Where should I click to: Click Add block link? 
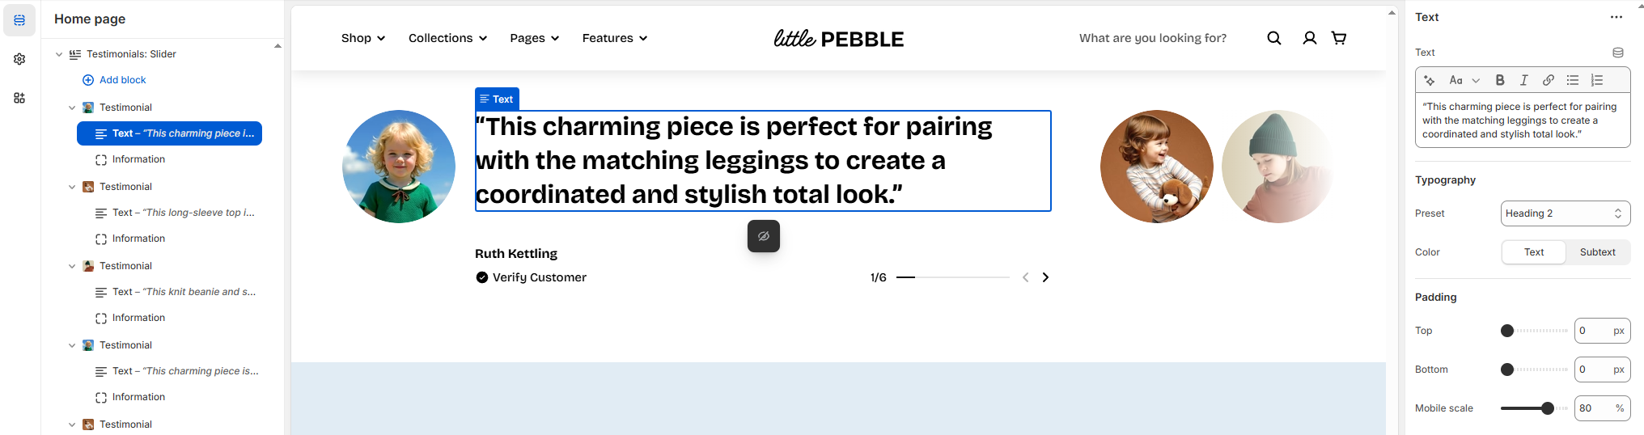pos(122,80)
